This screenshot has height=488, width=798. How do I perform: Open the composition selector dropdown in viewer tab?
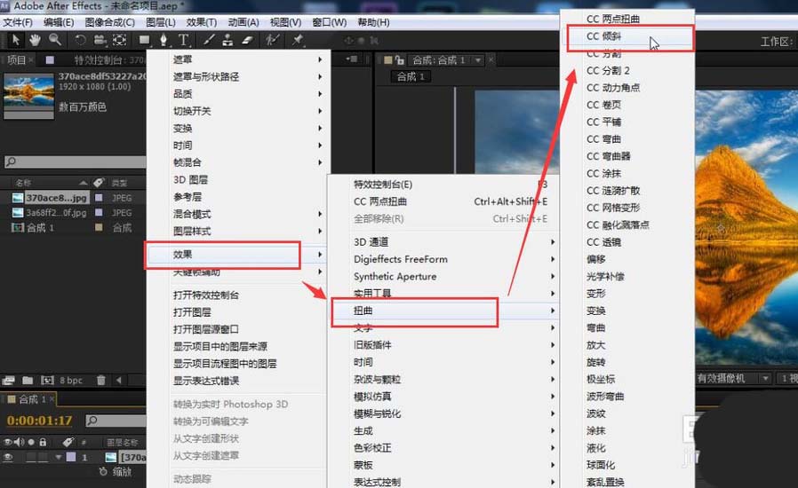coord(478,60)
